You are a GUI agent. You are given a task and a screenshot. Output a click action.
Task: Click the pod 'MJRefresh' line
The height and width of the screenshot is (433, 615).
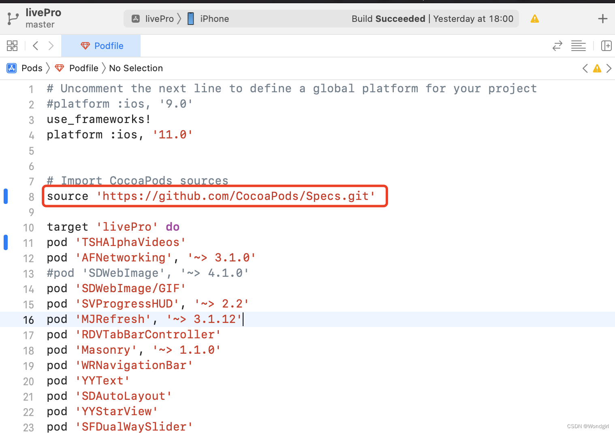(144, 319)
